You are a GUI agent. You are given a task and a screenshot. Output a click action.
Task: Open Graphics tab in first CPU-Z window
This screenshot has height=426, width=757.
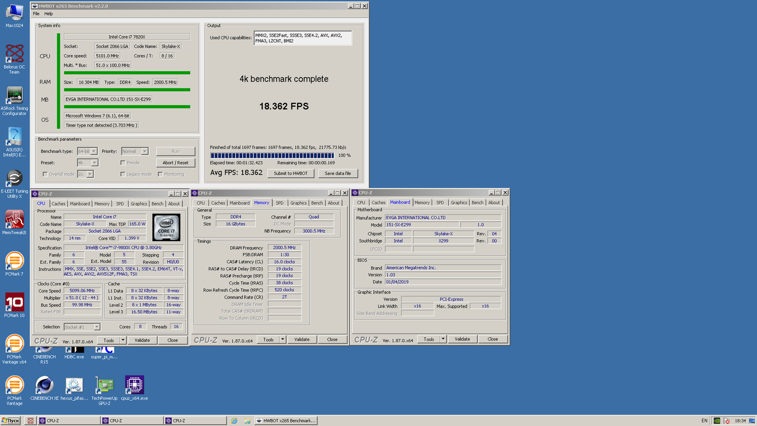[x=139, y=204]
